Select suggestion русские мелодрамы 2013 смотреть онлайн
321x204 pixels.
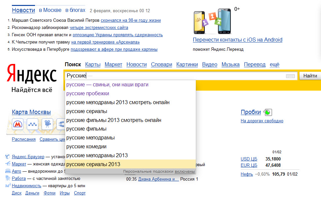click(130, 102)
